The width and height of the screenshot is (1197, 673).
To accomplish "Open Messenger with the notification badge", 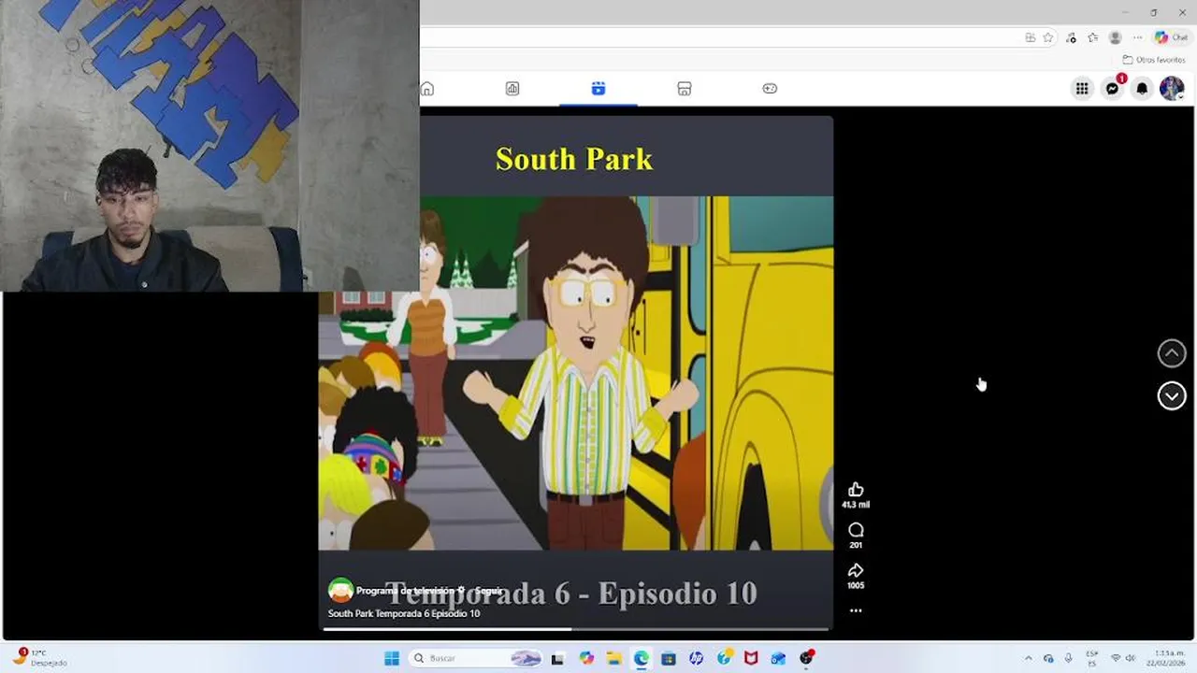I will pyautogui.click(x=1112, y=89).
